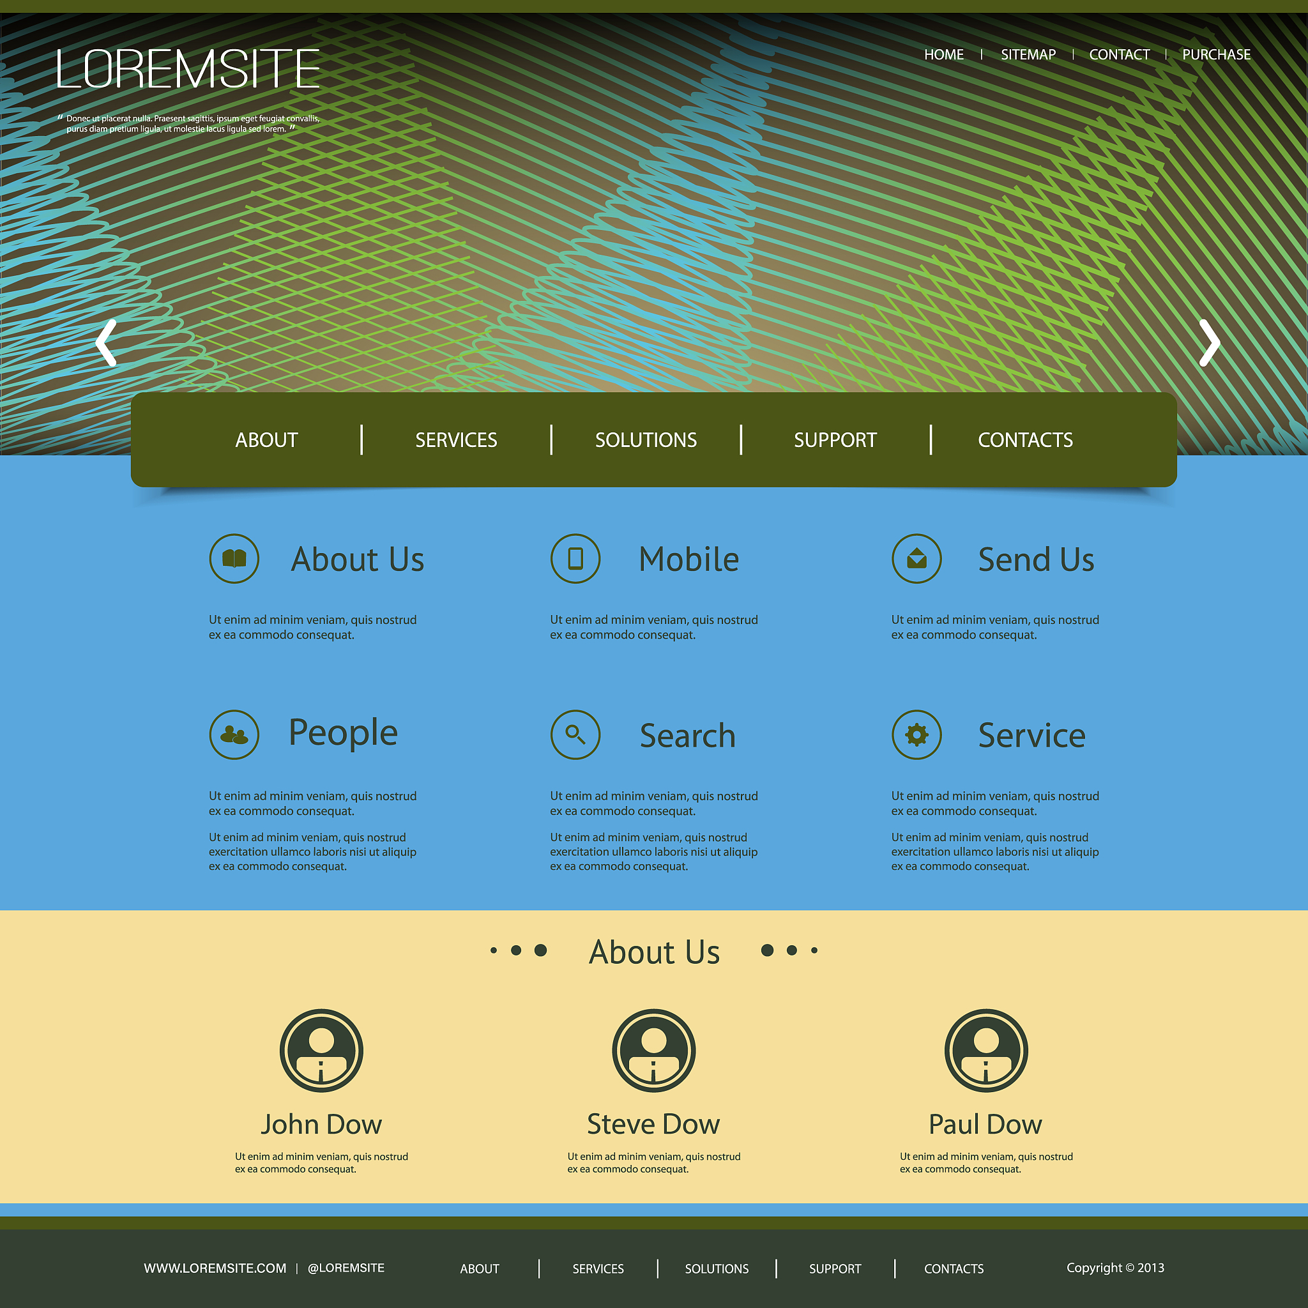Click the envelope icon for Send Us
1308x1308 pixels.
(x=916, y=559)
